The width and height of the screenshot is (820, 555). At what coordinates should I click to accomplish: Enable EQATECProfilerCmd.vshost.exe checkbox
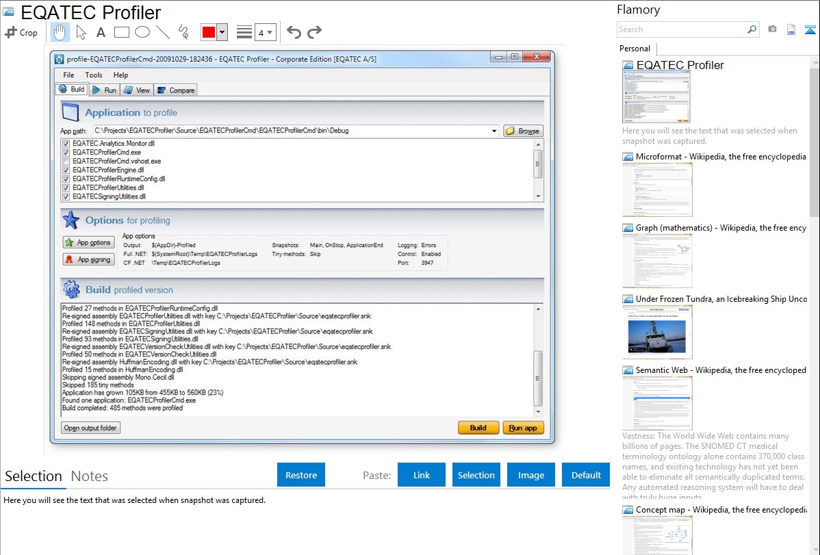66,161
